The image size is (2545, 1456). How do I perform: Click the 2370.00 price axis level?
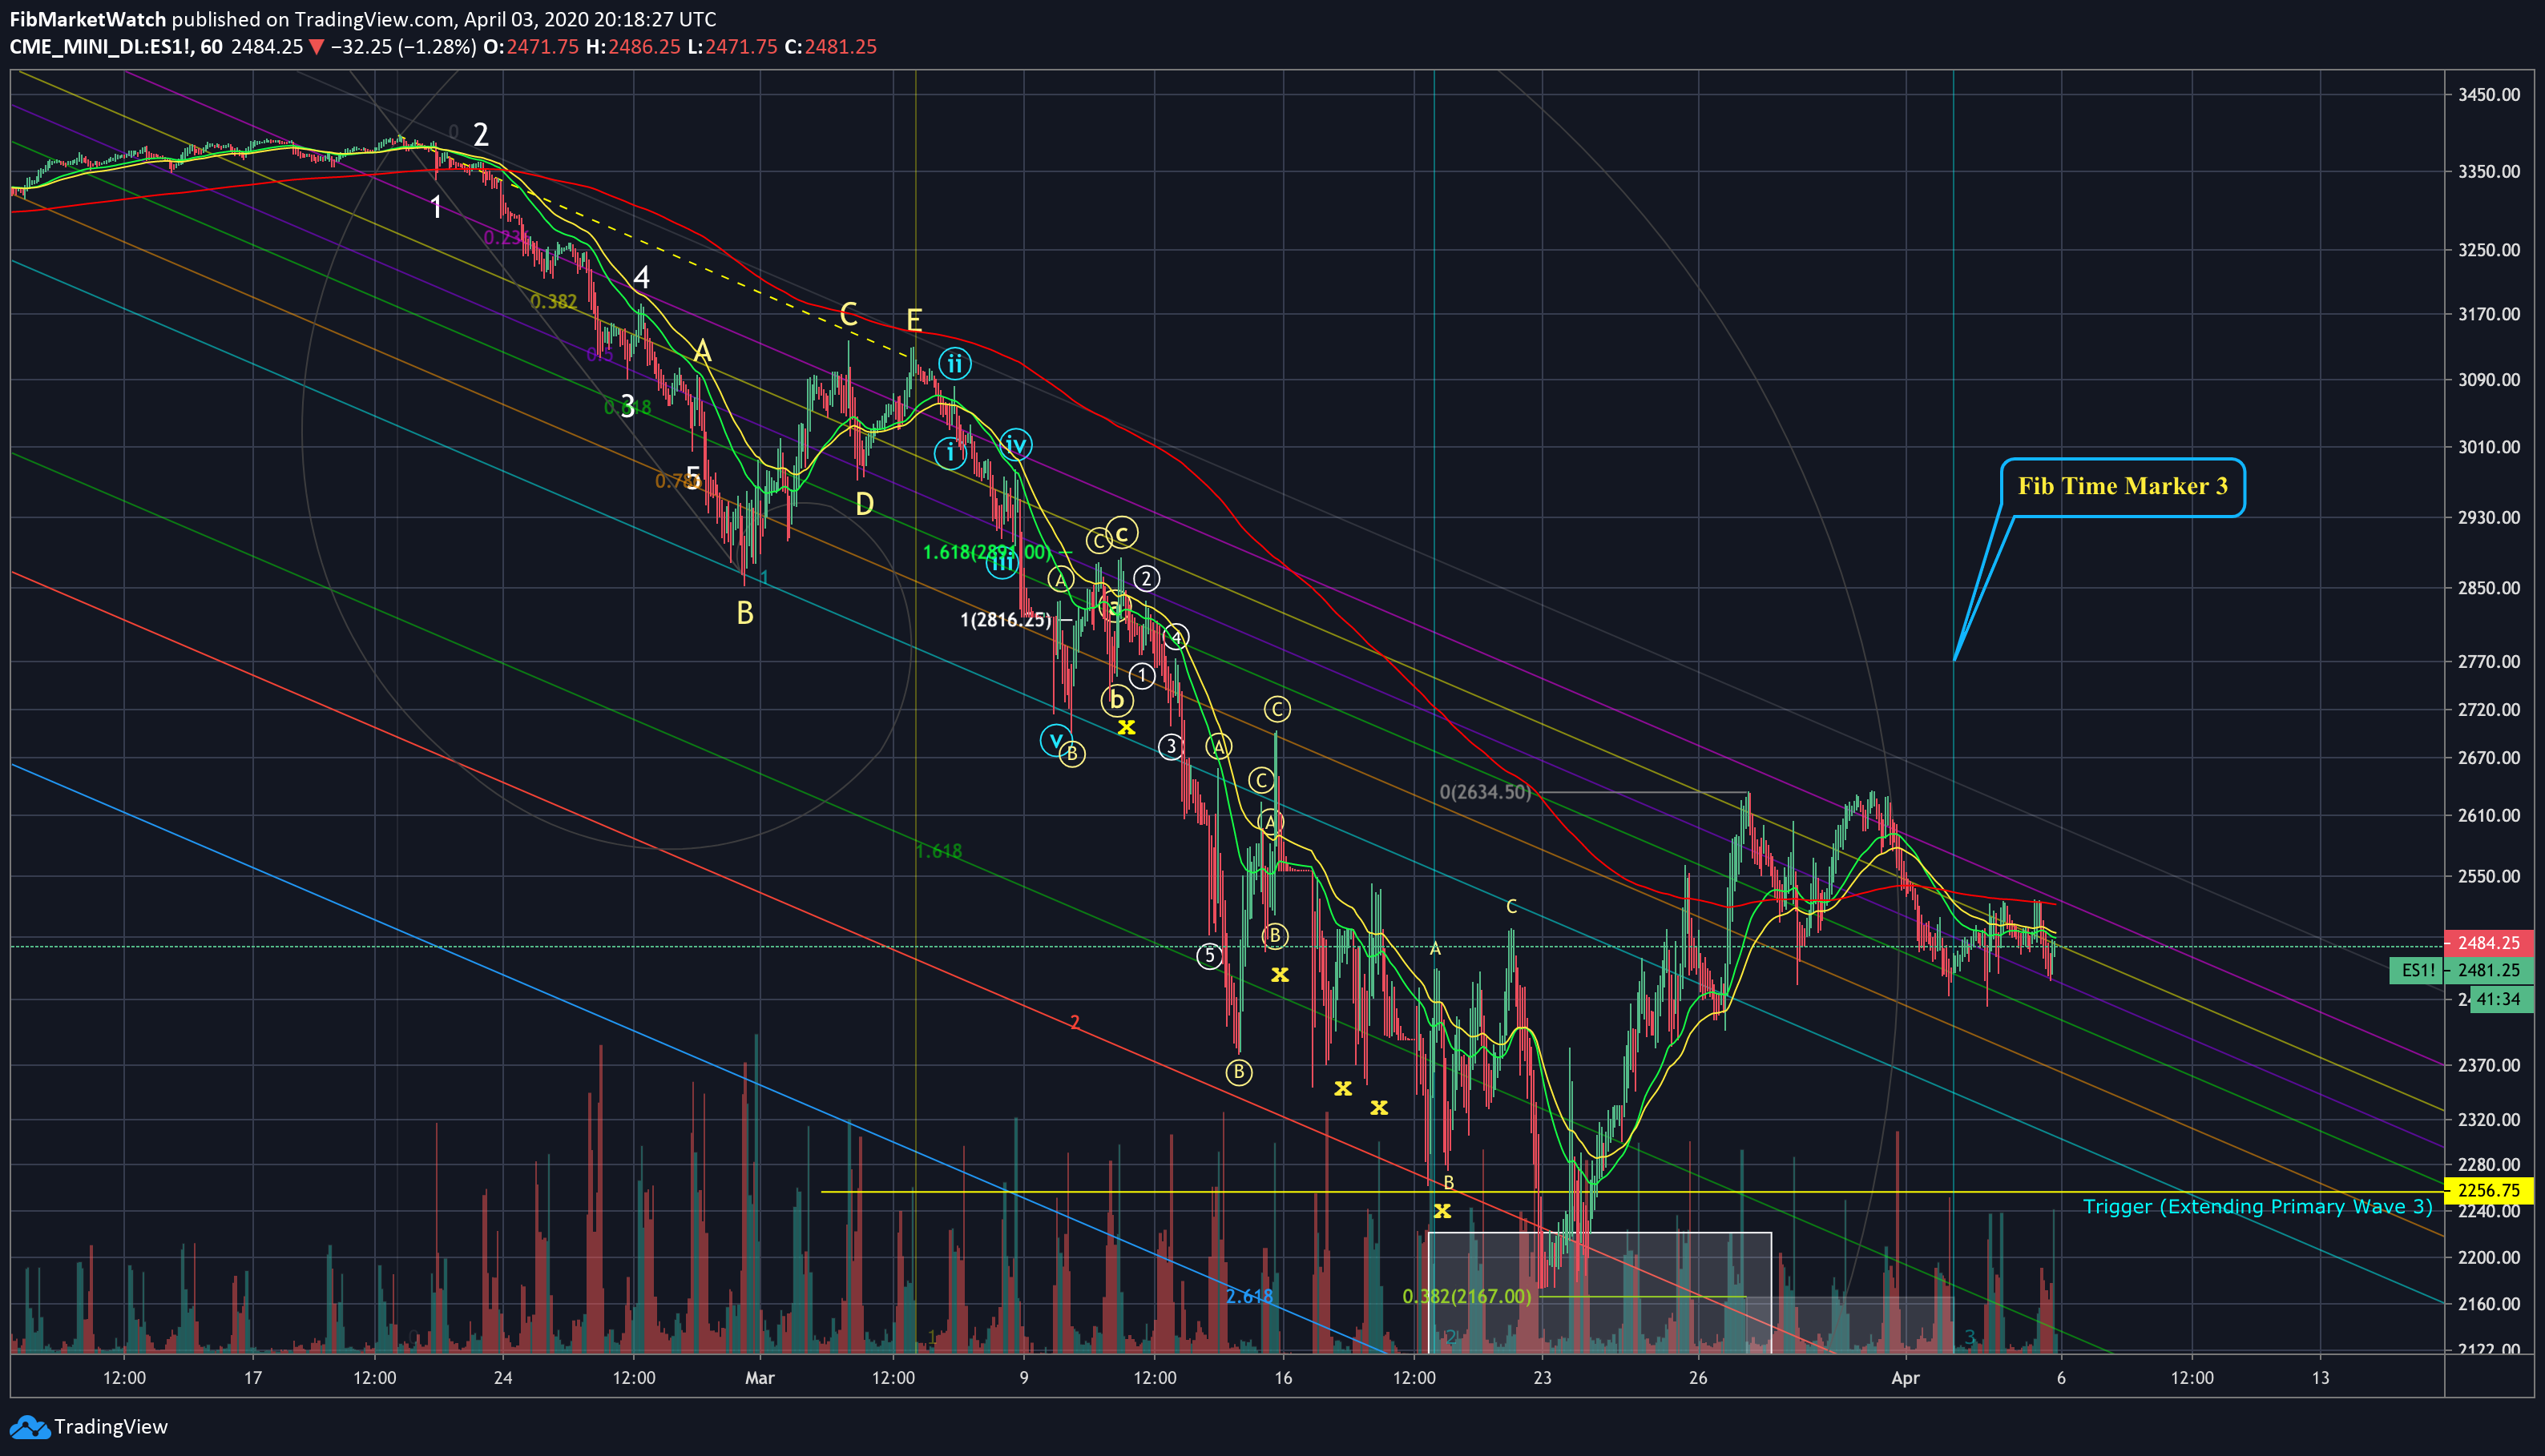(x=2489, y=1065)
